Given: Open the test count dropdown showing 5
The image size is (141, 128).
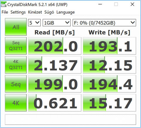Looking at the screenshot, I should click(x=34, y=23).
